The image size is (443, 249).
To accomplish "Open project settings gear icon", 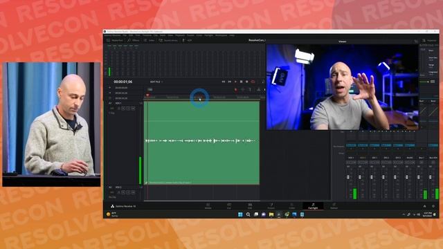I will point(433,206).
